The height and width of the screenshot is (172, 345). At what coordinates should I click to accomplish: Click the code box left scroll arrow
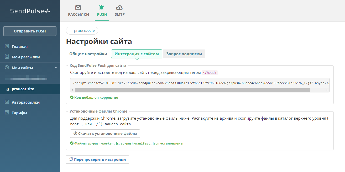pyautogui.click(x=72, y=90)
